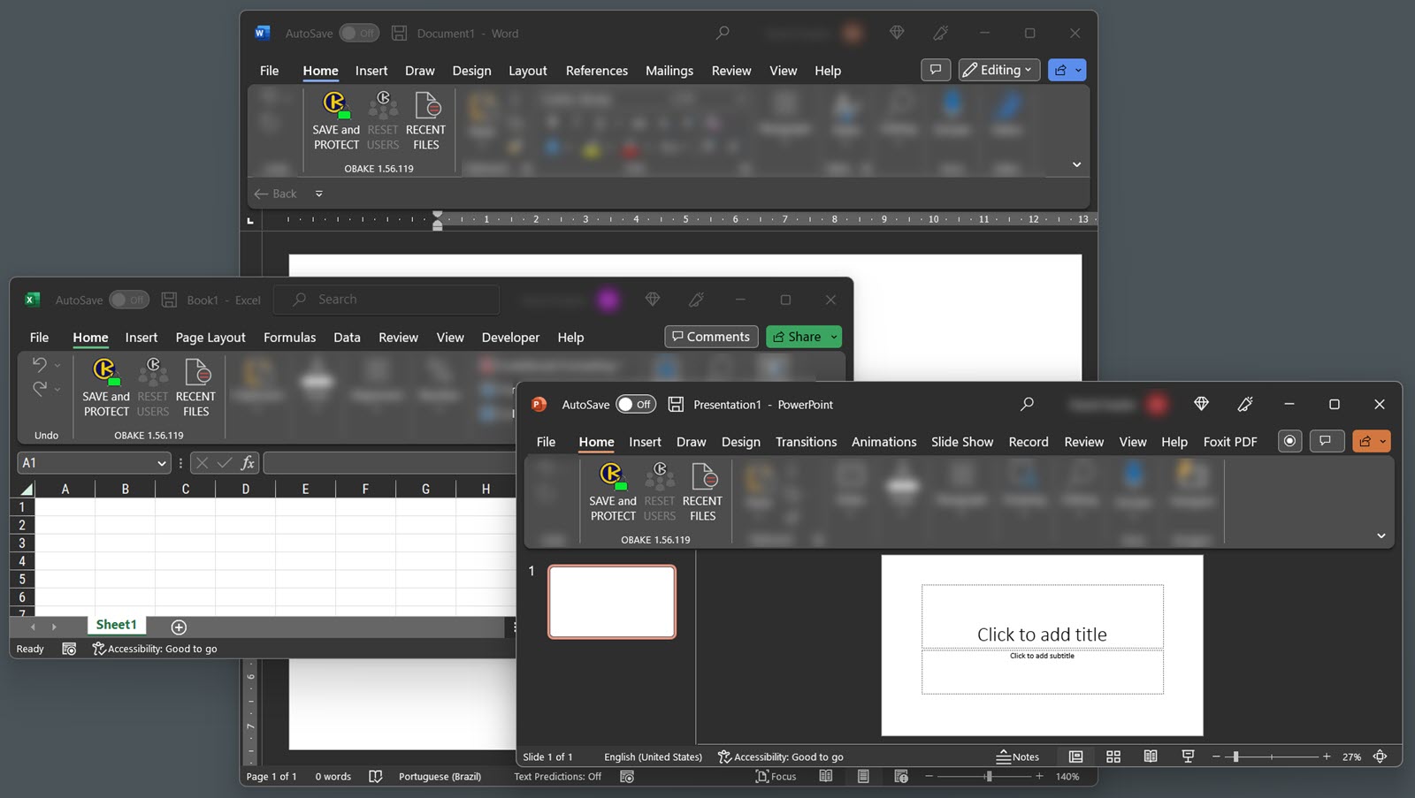Click the save disk icon in Excel title bar
The width and height of the screenshot is (1415, 798).
click(x=170, y=300)
